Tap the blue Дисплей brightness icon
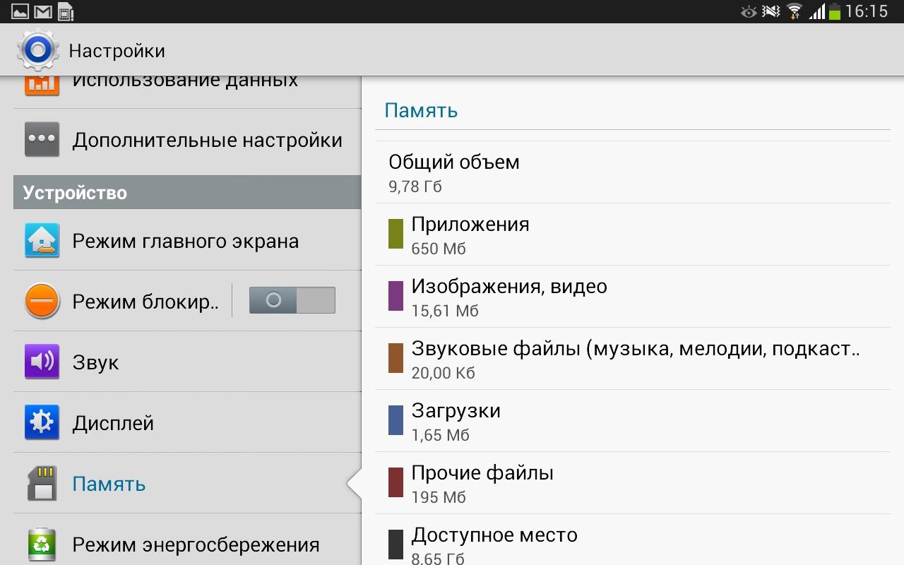This screenshot has height=565, width=904. pyautogui.click(x=42, y=423)
